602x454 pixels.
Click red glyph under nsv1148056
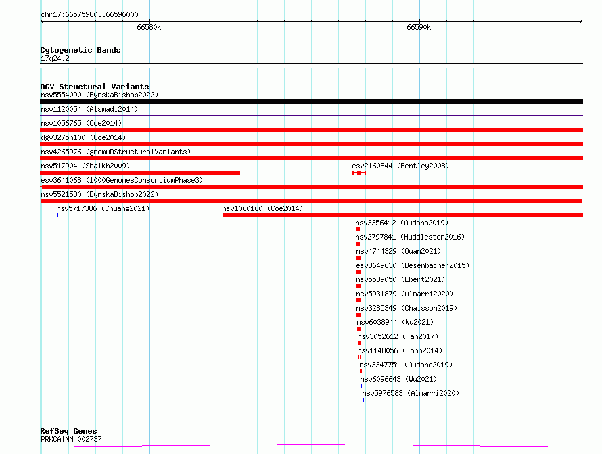(x=359, y=357)
